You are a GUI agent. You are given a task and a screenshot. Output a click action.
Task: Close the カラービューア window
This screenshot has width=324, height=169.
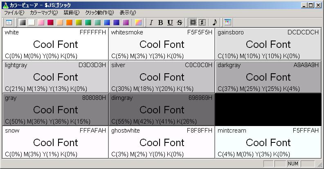pos(318,5)
